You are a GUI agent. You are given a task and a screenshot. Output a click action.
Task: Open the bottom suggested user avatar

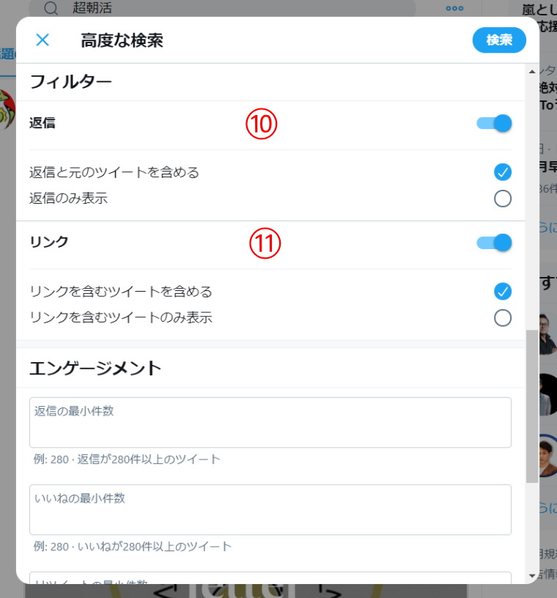[x=548, y=456]
